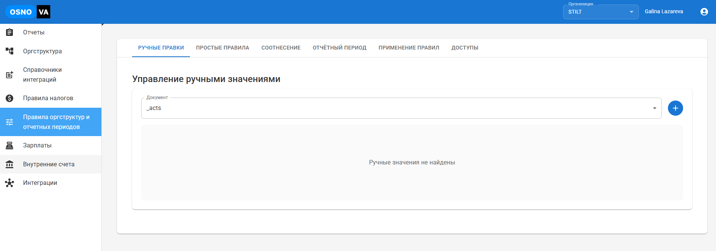Open the Организация STILT dropdown
Screen dimensions: 716x251
(x=601, y=12)
